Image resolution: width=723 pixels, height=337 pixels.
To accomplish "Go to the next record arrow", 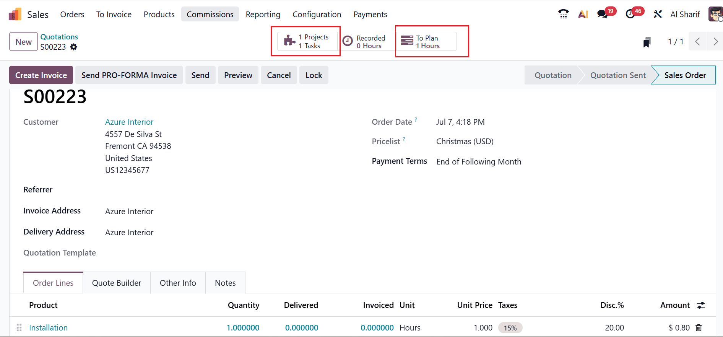I will tap(715, 42).
